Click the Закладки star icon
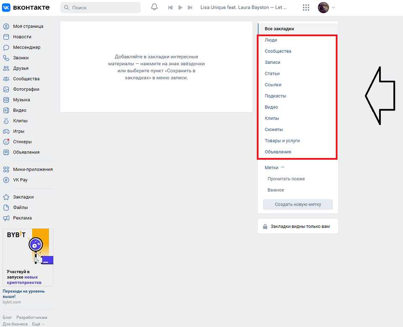The height and width of the screenshot is (327, 403). click(x=6, y=197)
